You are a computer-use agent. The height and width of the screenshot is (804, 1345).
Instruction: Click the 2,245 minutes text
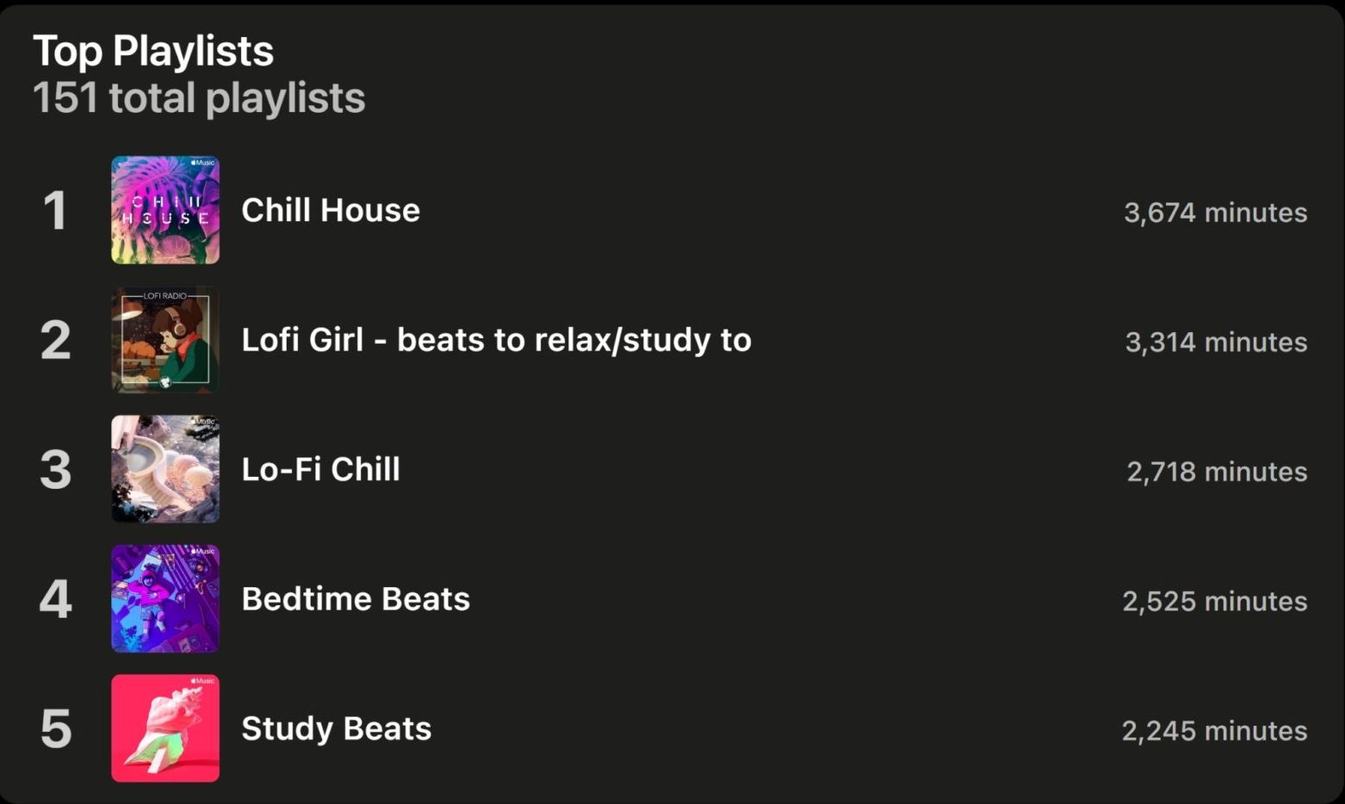(x=1214, y=731)
